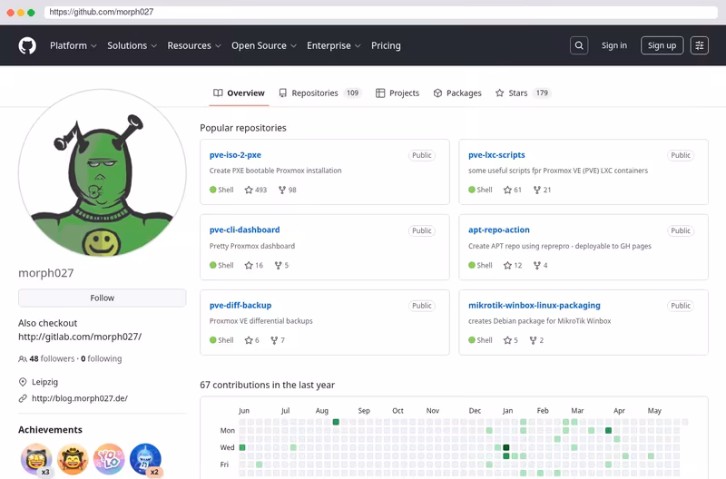Open the first achievement badge marked x3
This screenshot has height=479, width=726.
pyautogui.click(x=36, y=460)
